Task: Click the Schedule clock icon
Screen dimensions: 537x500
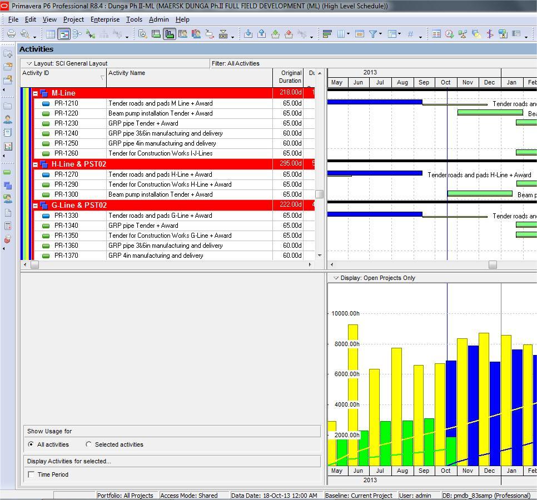Action: pyautogui.click(x=449, y=34)
